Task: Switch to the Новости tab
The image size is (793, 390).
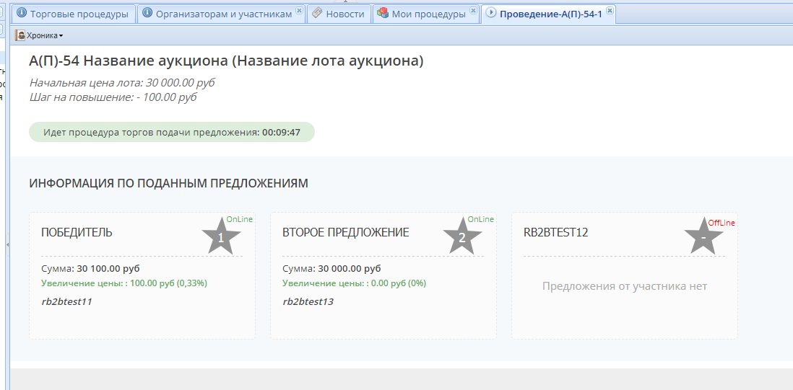Action: [x=344, y=14]
